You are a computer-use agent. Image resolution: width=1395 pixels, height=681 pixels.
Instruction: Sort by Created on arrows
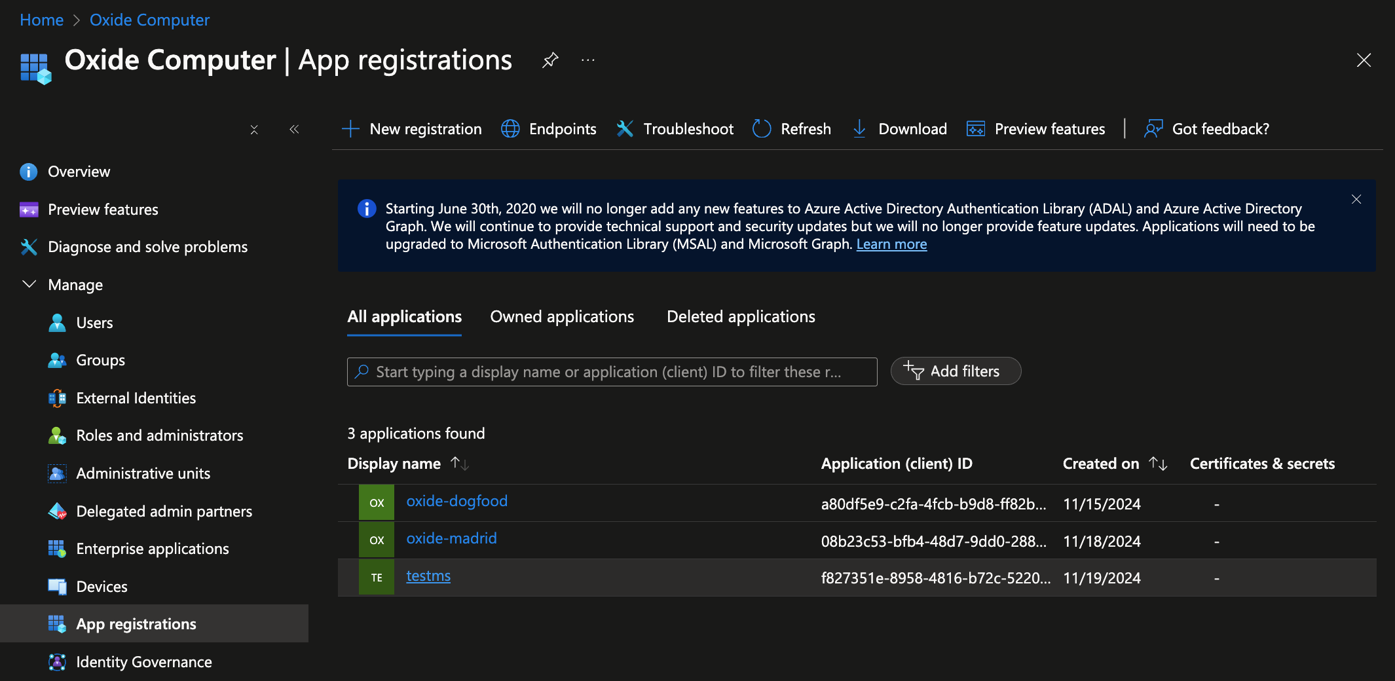tap(1159, 464)
